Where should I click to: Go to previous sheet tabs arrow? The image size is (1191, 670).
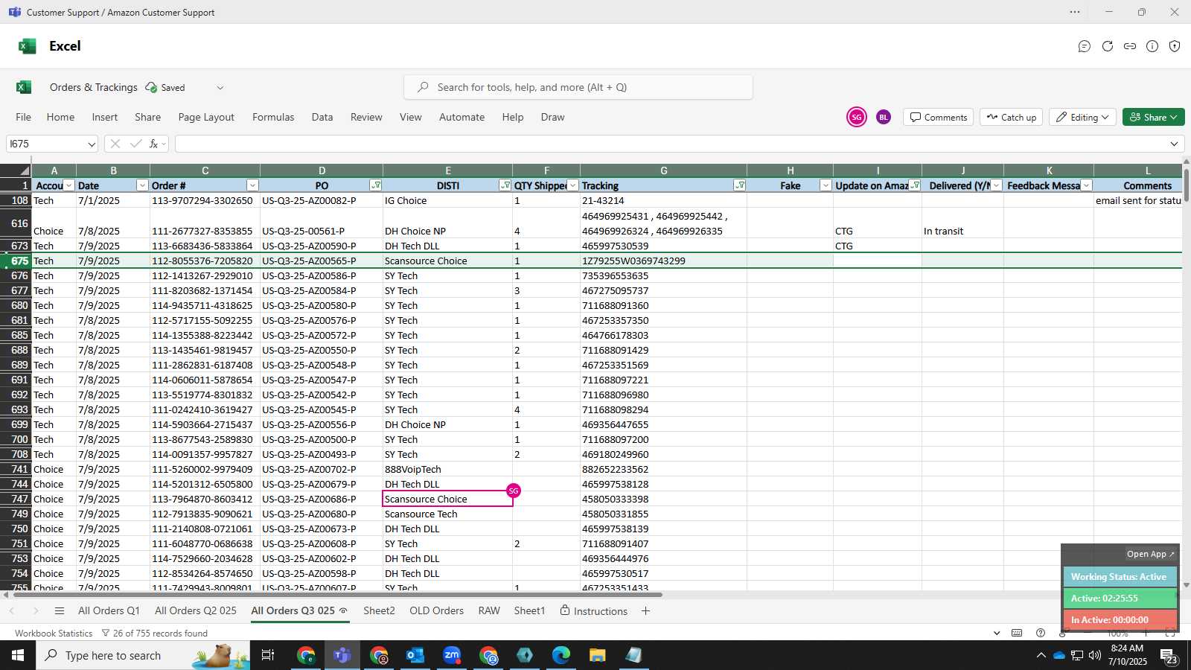[x=12, y=611]
